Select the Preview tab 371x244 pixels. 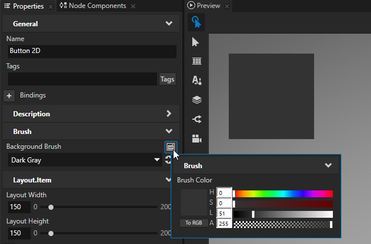208,6
